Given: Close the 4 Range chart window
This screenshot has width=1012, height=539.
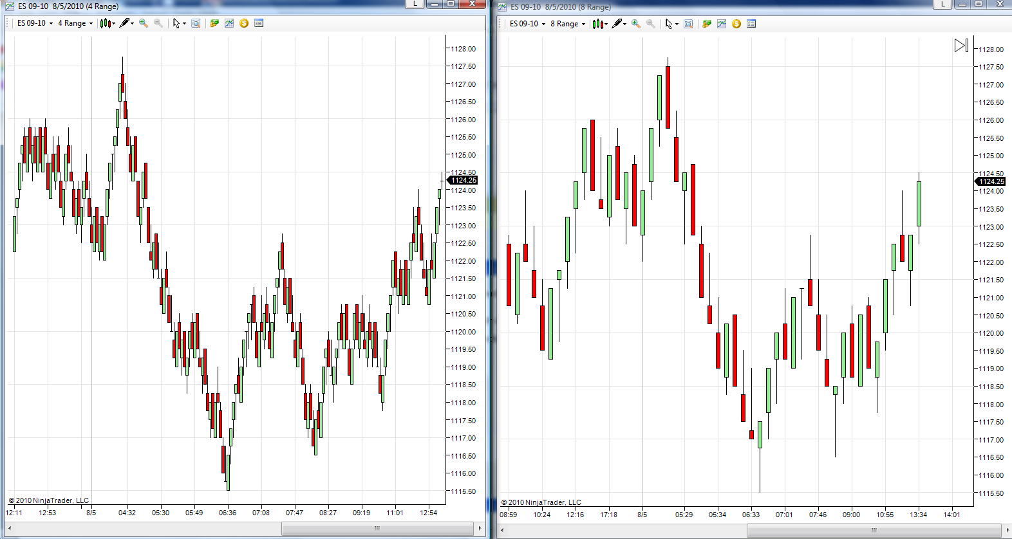Looking at the screenshot, I should [x=473, y=4].
